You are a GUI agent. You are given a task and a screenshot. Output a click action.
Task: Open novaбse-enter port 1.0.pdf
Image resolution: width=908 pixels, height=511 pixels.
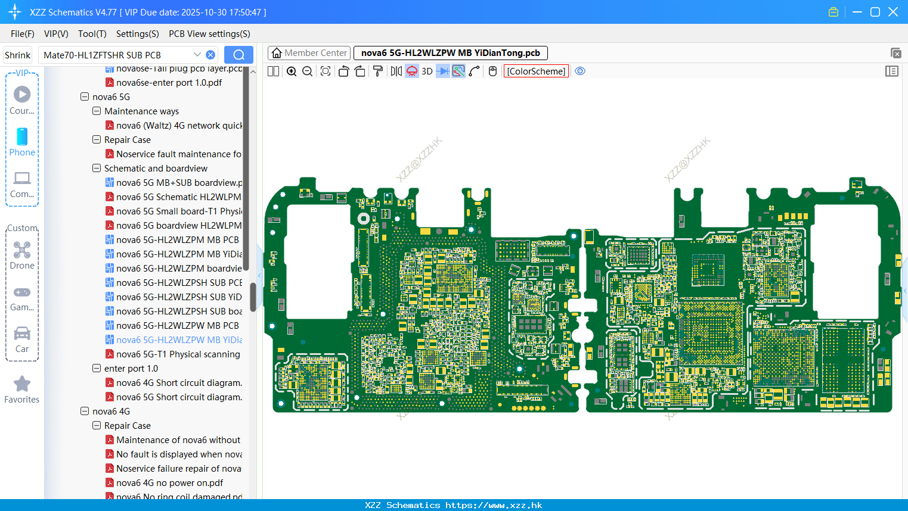coord(164,82)
